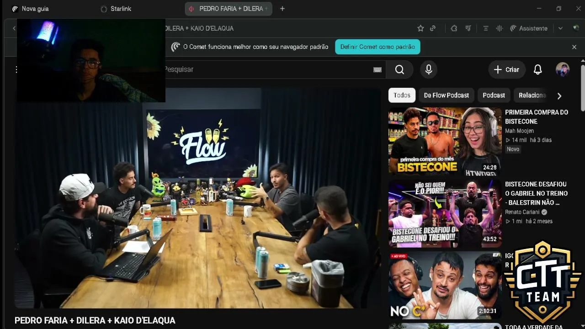Copy the page link via chain icon
The width and height of the screenshot is (585, 329).
(433, 28)
